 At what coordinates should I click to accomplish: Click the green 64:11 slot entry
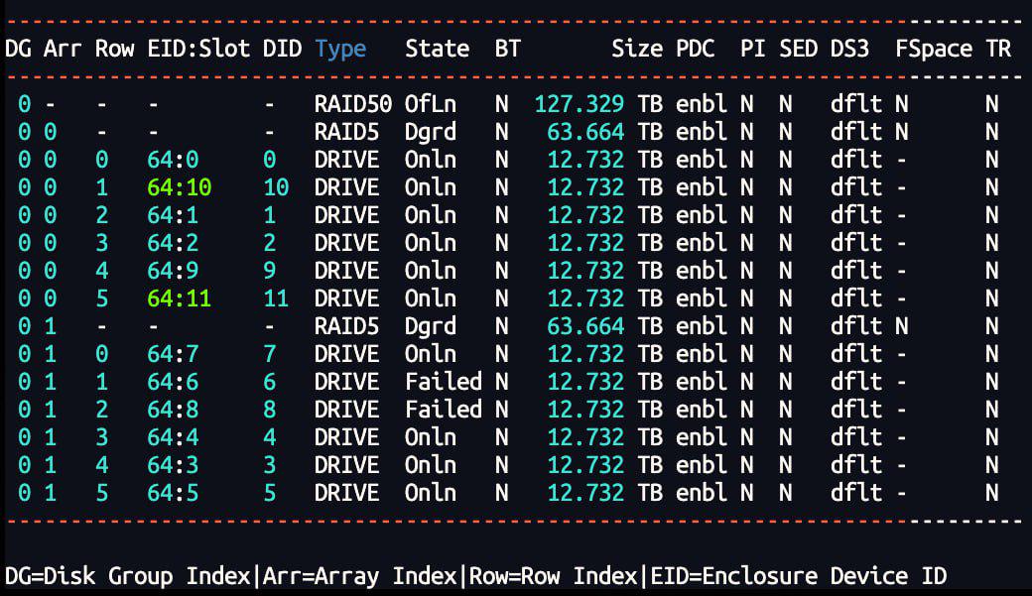[x=179, y=298]
